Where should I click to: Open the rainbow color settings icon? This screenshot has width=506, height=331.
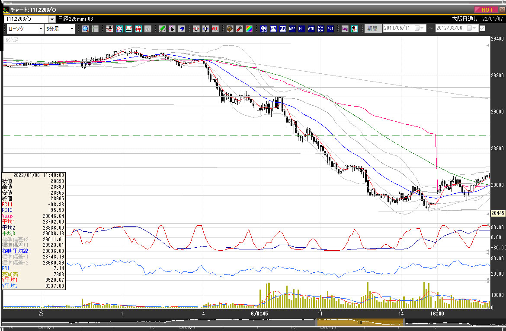[x=249, y=29]
